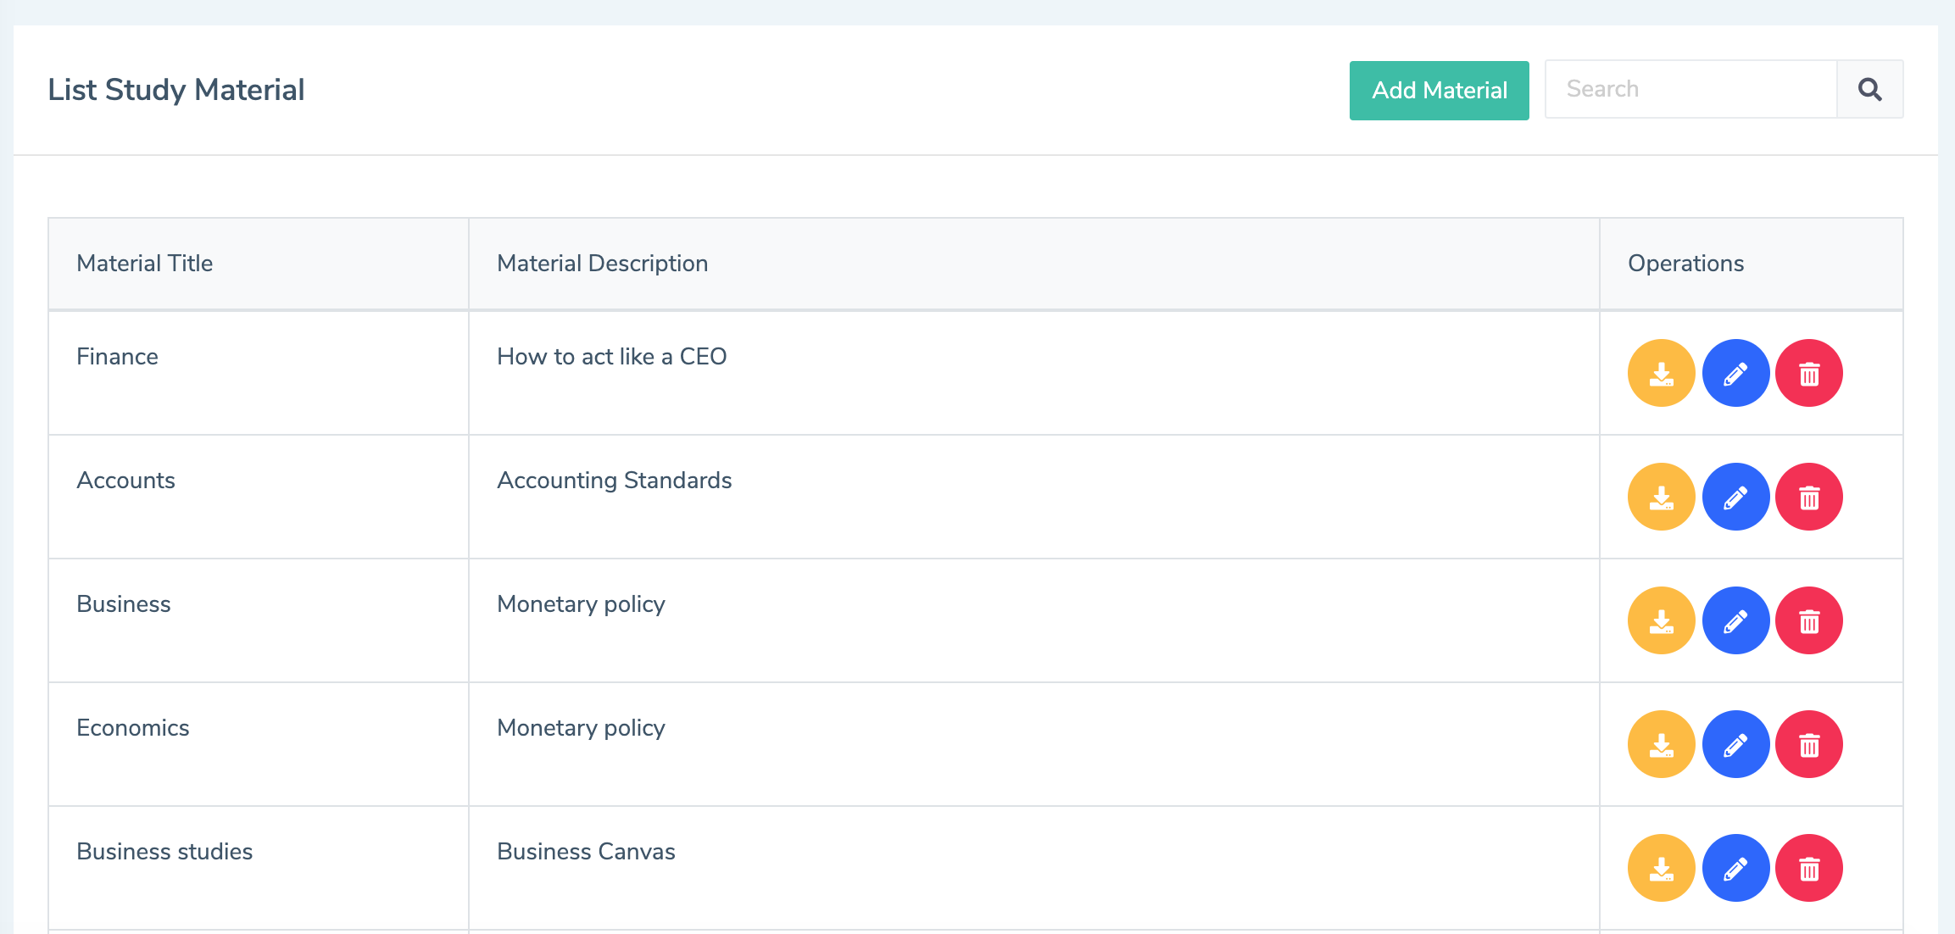Click the search magnifier icon
Viewport: 1955px width, 934px height.
1869,89
